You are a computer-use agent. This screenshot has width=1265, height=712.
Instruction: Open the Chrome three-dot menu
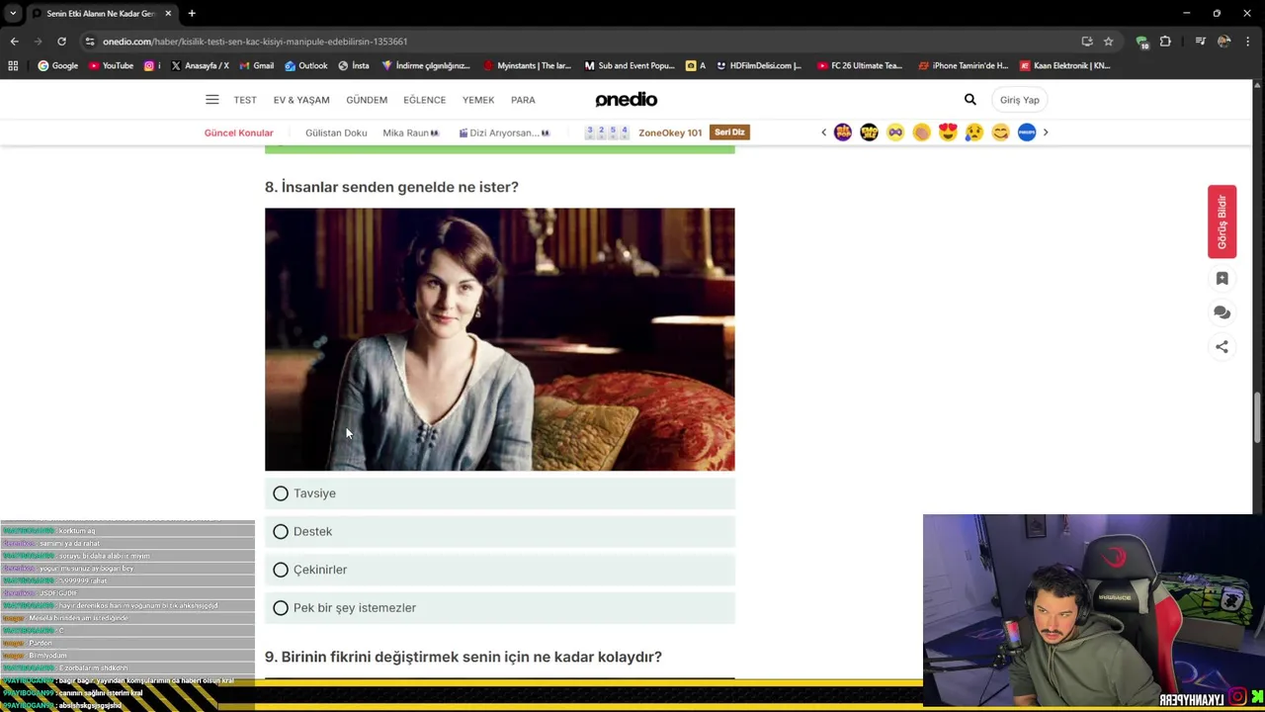point(1249,42)
